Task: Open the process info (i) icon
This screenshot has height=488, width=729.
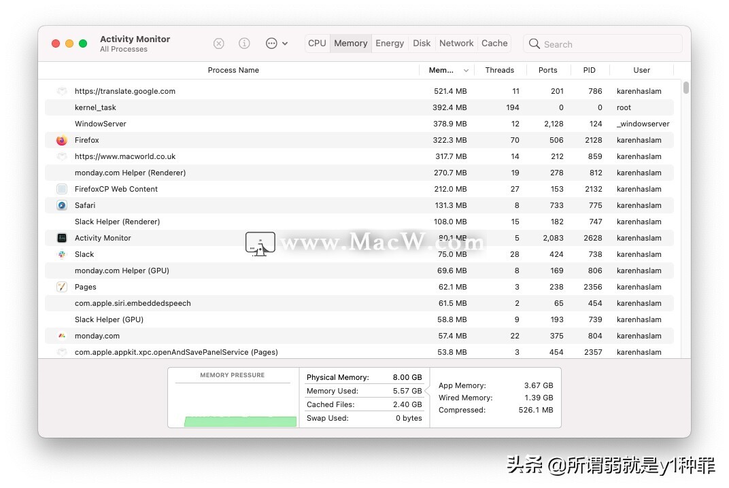Action: 244,43
